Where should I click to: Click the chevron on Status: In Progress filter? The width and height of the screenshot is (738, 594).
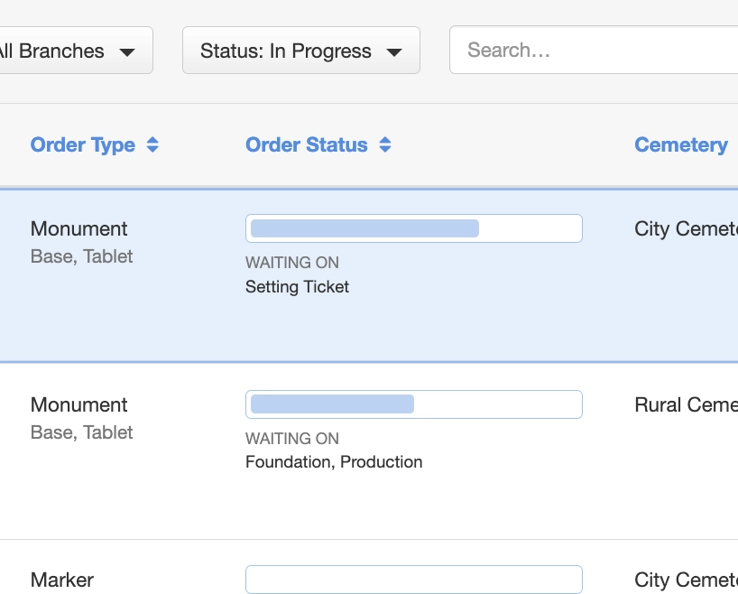pos(394,51)
